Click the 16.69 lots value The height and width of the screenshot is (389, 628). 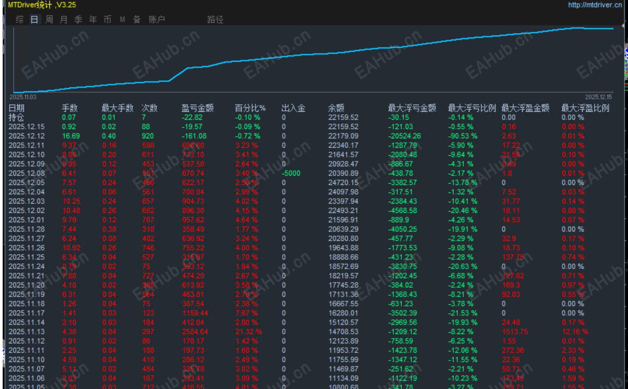[71, 136]
